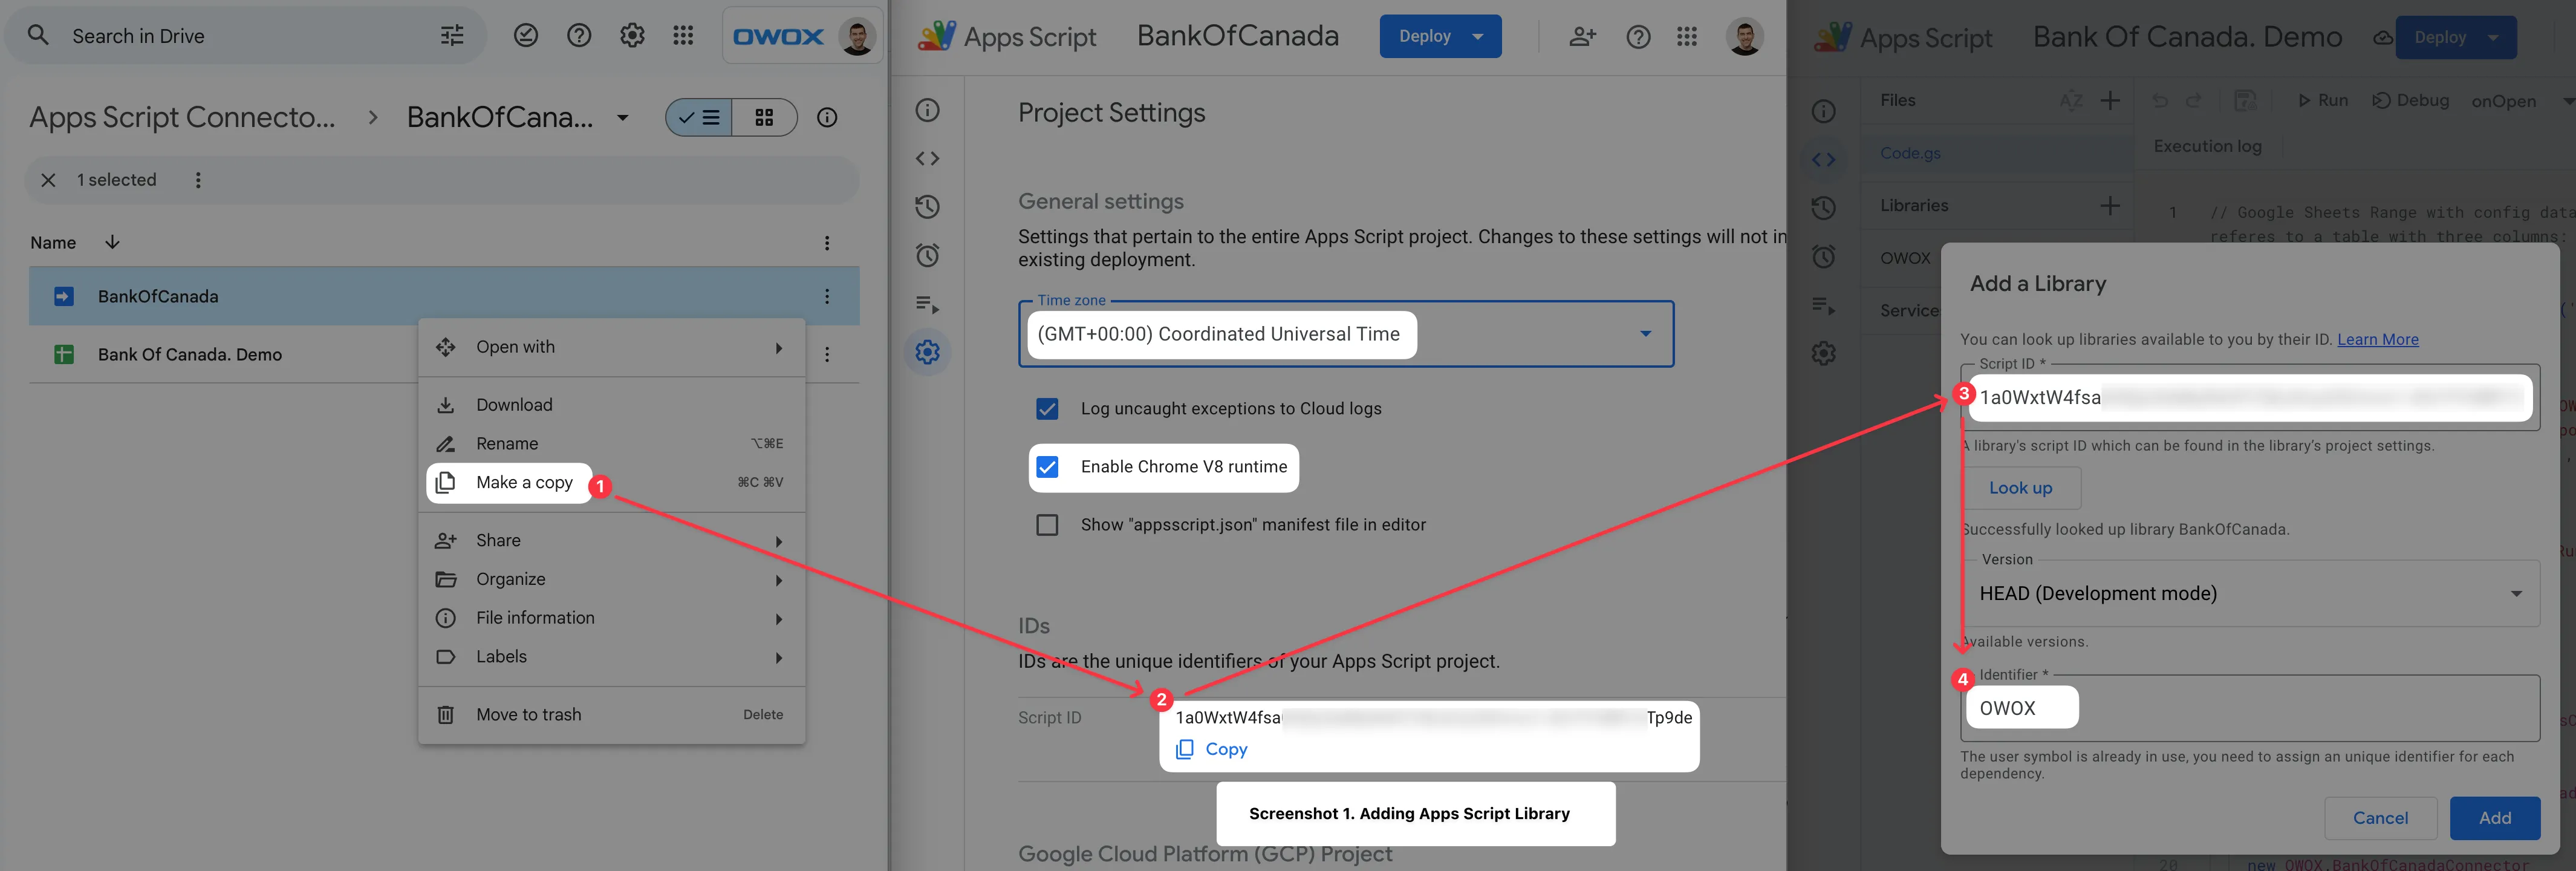Viewport: 2576px width, 871px height.
Task: Open Overview icon in BankOfCanada sidebar
Action: pyautogui.click(x=927, y=110)
